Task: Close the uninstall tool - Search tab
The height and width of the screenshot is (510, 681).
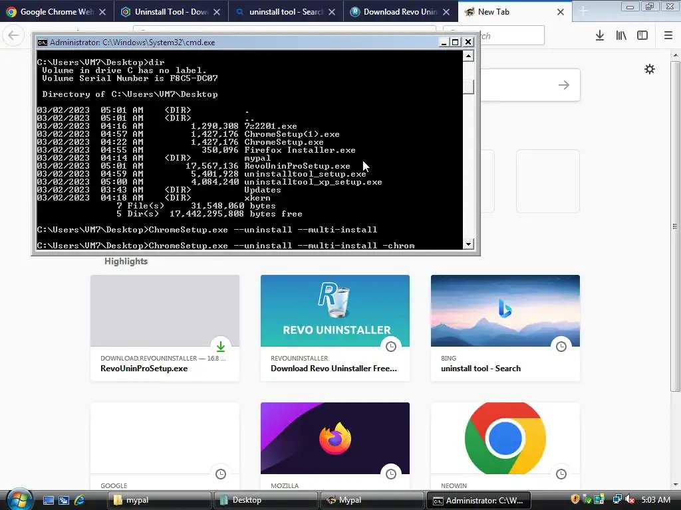Action: click(x=332, y=12)
